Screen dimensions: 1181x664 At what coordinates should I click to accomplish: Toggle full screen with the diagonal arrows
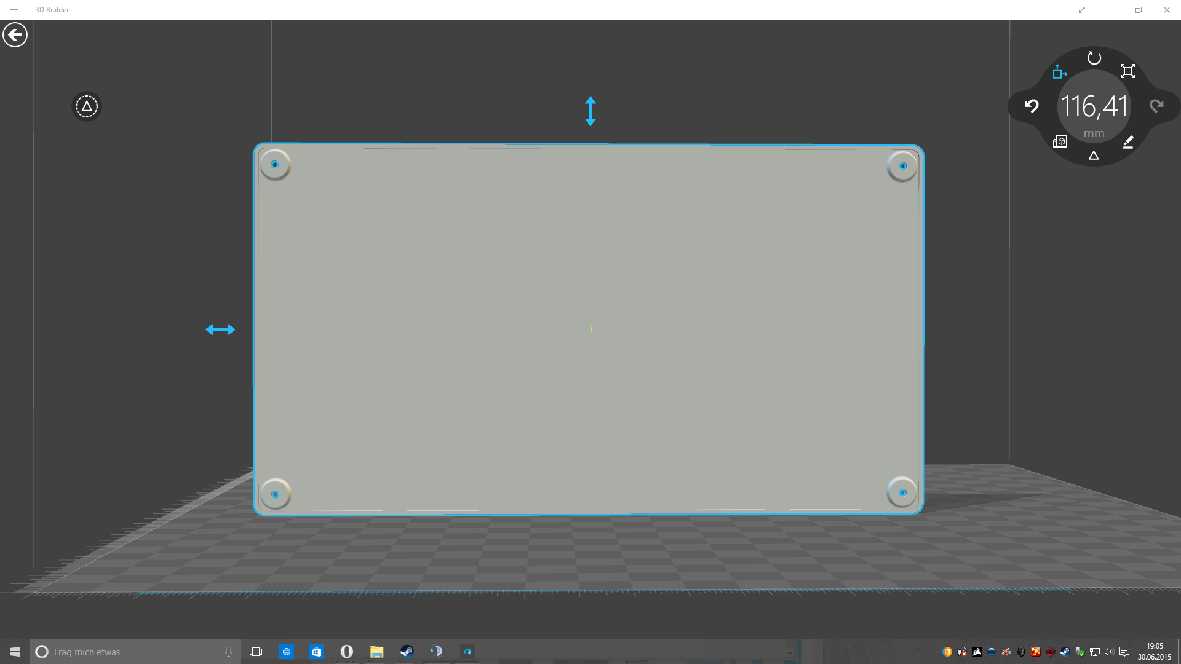click(1082, 10)
